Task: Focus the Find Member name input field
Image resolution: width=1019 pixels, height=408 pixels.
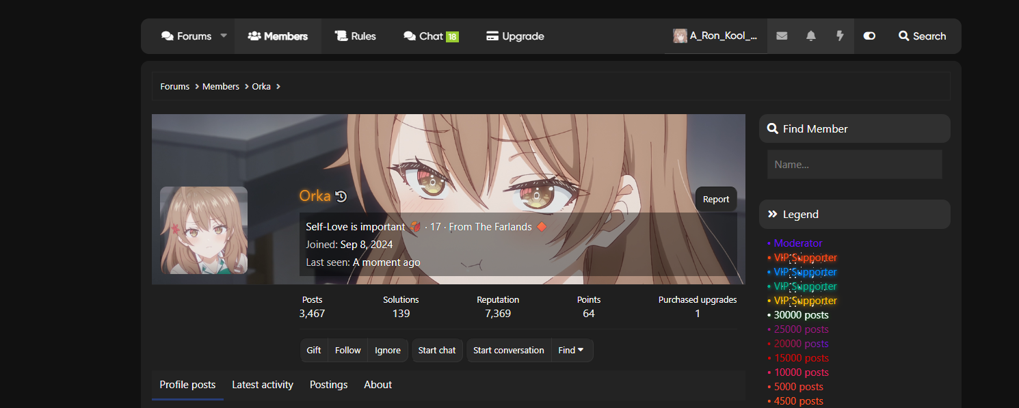Action: click(x=855, y=165)
